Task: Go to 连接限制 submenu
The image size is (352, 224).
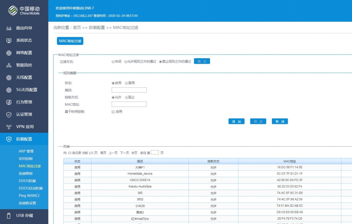Action: (x=25, y=173)
